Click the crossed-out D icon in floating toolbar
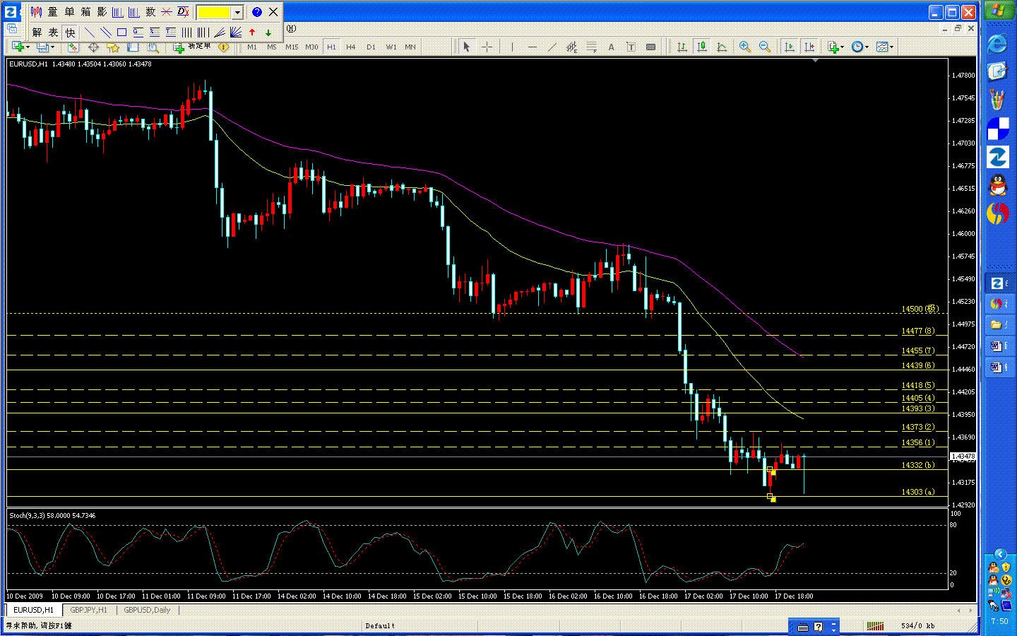1017x636 pixels. 183,12
